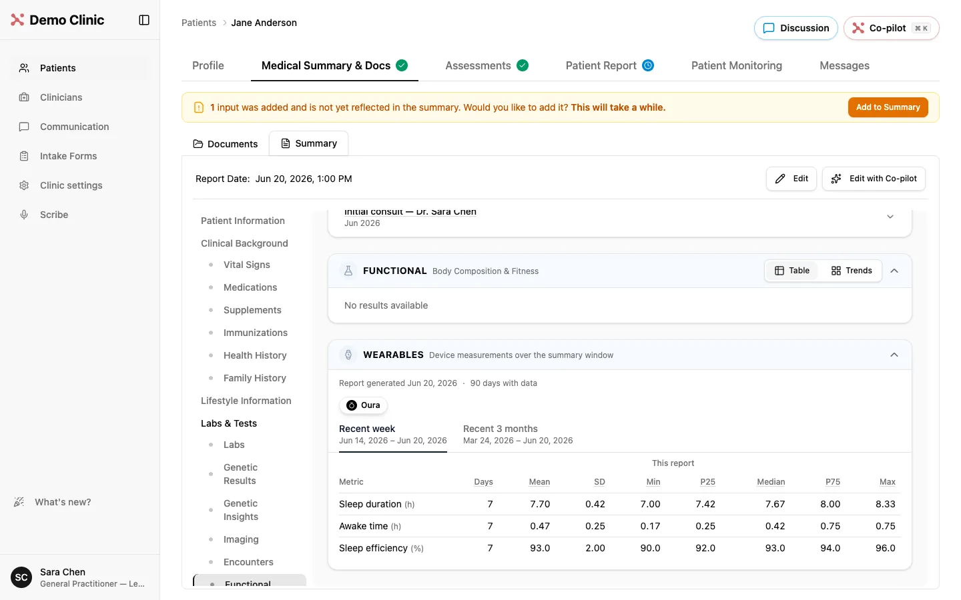
Task: Toggle the sidebar collapse icon
Action: [x=144, y=20]
